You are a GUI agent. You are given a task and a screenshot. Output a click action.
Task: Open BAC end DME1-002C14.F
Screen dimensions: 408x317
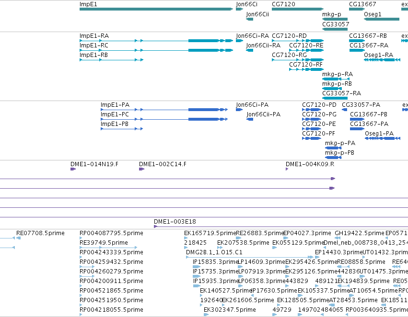[x=163, y=164]
